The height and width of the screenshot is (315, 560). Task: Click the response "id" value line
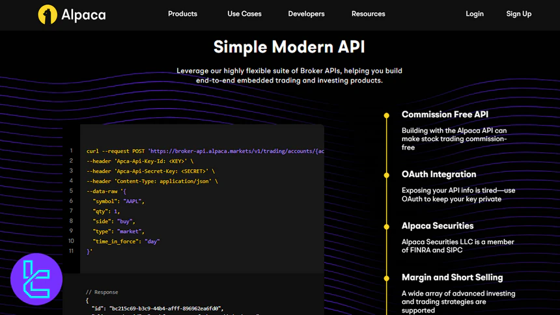coord(158,308)
